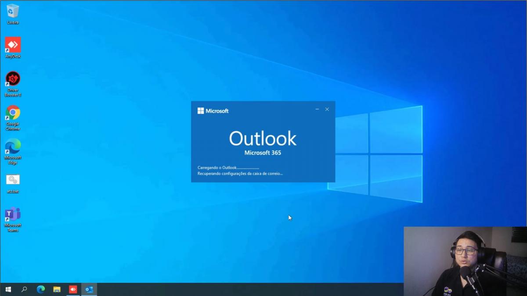Open the Microsoft Teams desktop shortcut

[x=13, y=219]
